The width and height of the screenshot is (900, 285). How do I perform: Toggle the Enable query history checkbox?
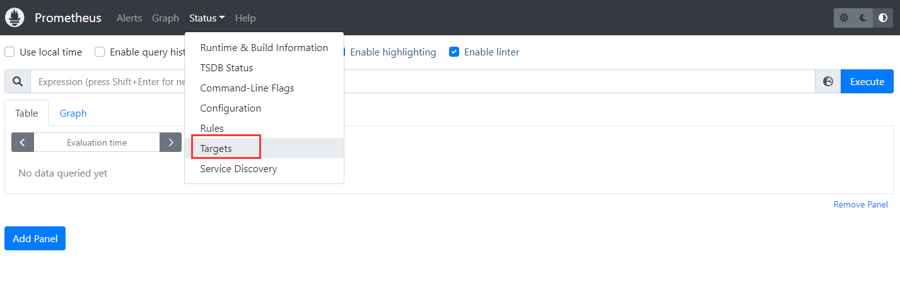point(100,52)
